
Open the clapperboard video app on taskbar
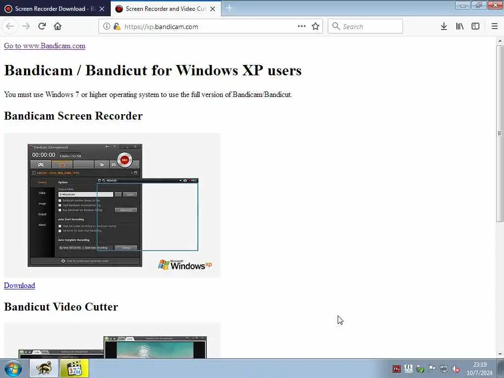pyautogui.click(x=74, y=368)
